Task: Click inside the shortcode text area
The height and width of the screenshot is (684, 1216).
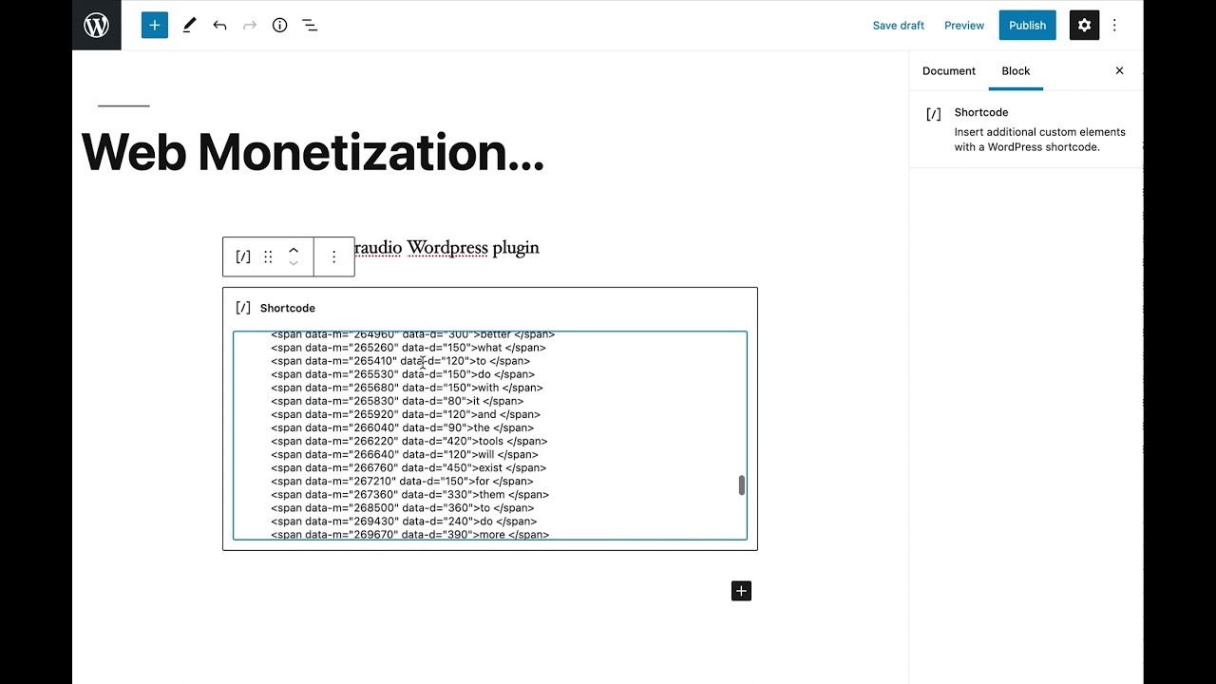Action: click(490, 435)
